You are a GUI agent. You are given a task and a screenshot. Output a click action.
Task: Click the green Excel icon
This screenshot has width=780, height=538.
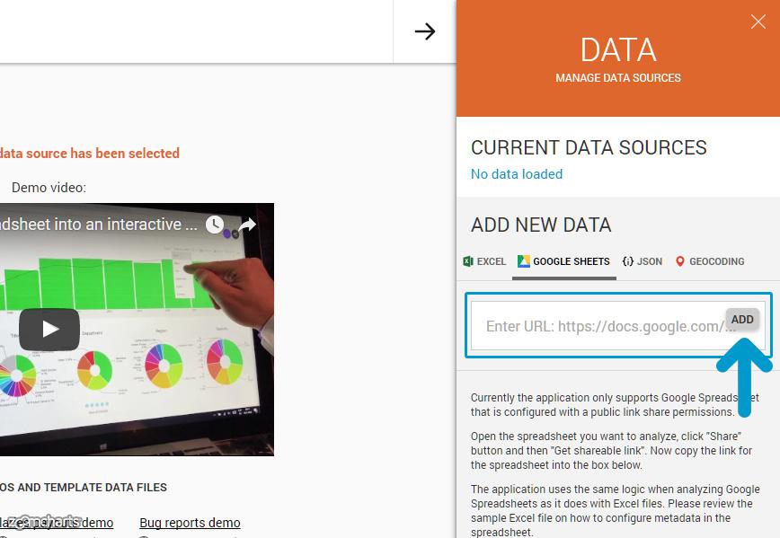[468, 261]
